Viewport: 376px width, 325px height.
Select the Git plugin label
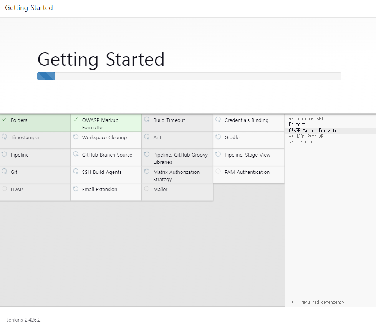14,172
